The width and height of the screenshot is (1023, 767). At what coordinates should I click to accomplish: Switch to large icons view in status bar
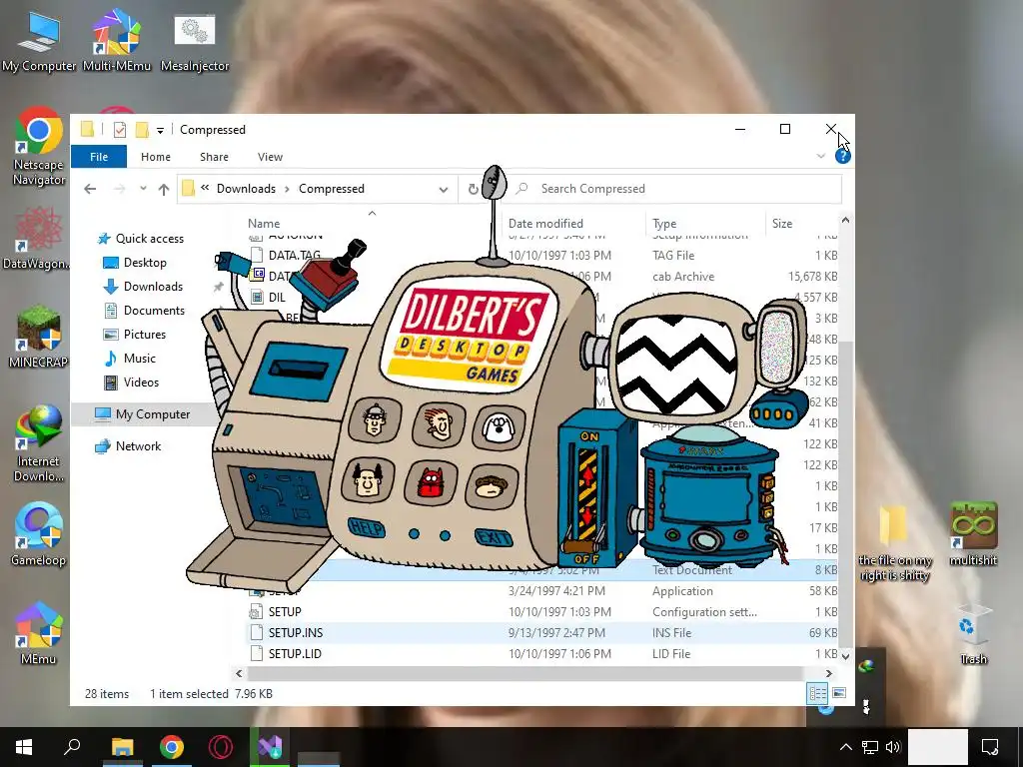pos(839,693)
